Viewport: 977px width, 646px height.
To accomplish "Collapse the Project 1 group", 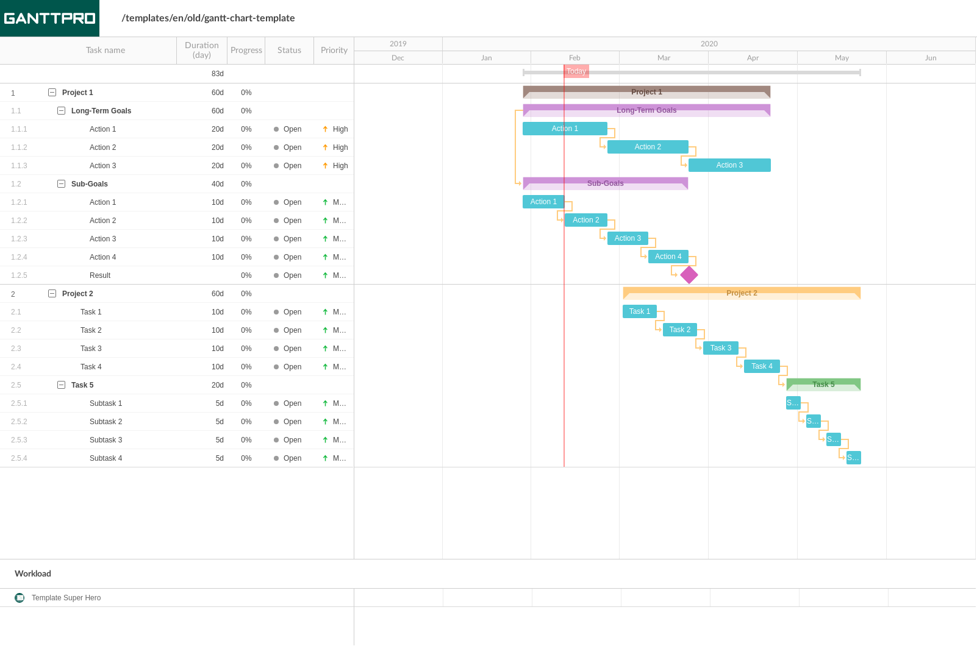I will [52, 93].
